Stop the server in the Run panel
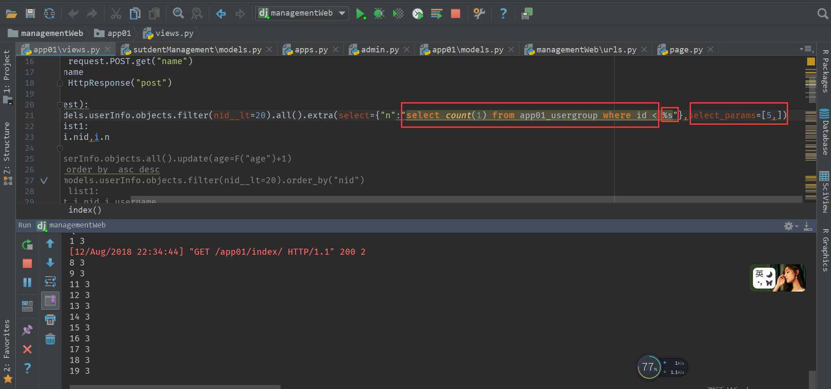The height and width of the screenshot is (389, 831). pos(27,263)
